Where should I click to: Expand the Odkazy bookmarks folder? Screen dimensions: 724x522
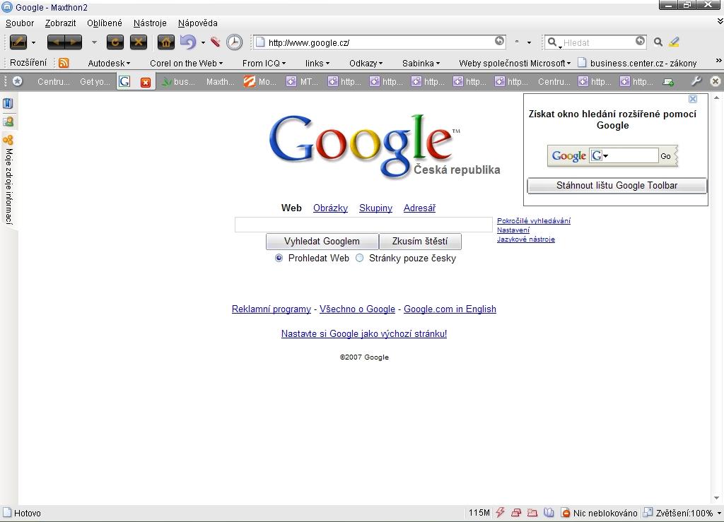366,63
